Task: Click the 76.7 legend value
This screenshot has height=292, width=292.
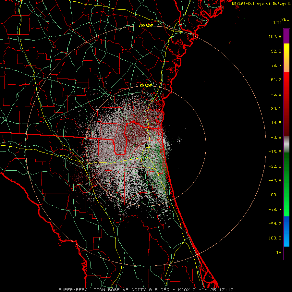Action: tap(276, 65)
